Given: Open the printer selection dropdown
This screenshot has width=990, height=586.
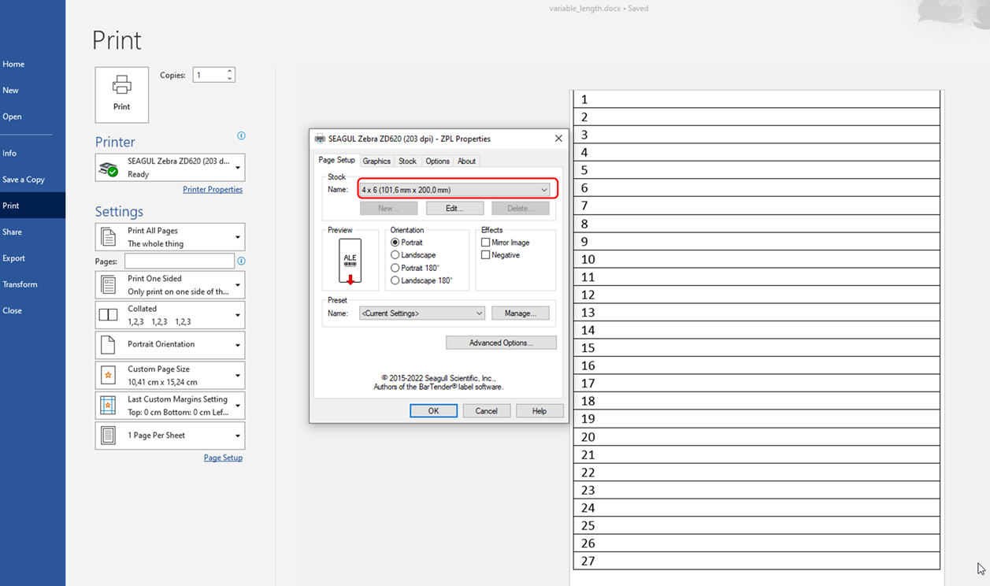Looking at the screenshot, I should pos(236,167).
